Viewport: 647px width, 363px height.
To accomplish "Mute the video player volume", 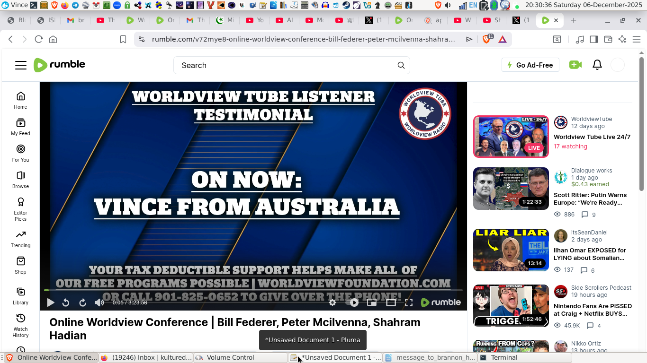I will [99, 302].
